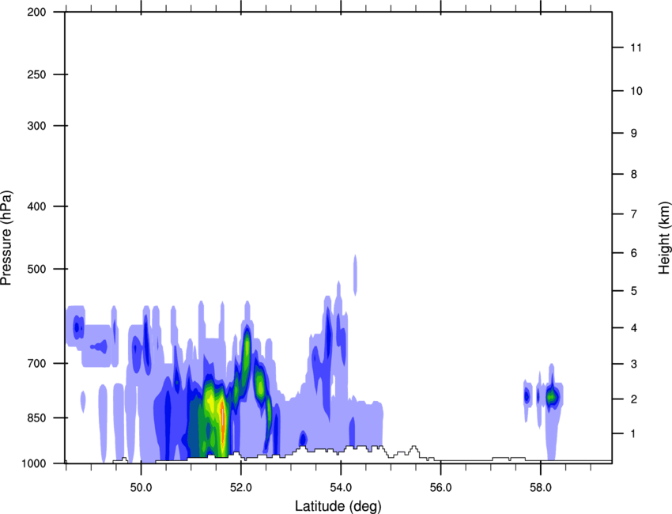
Task: Click the terrain bump near 55.5 latitude
Action: pyautogui.click(x=413, y=451)
